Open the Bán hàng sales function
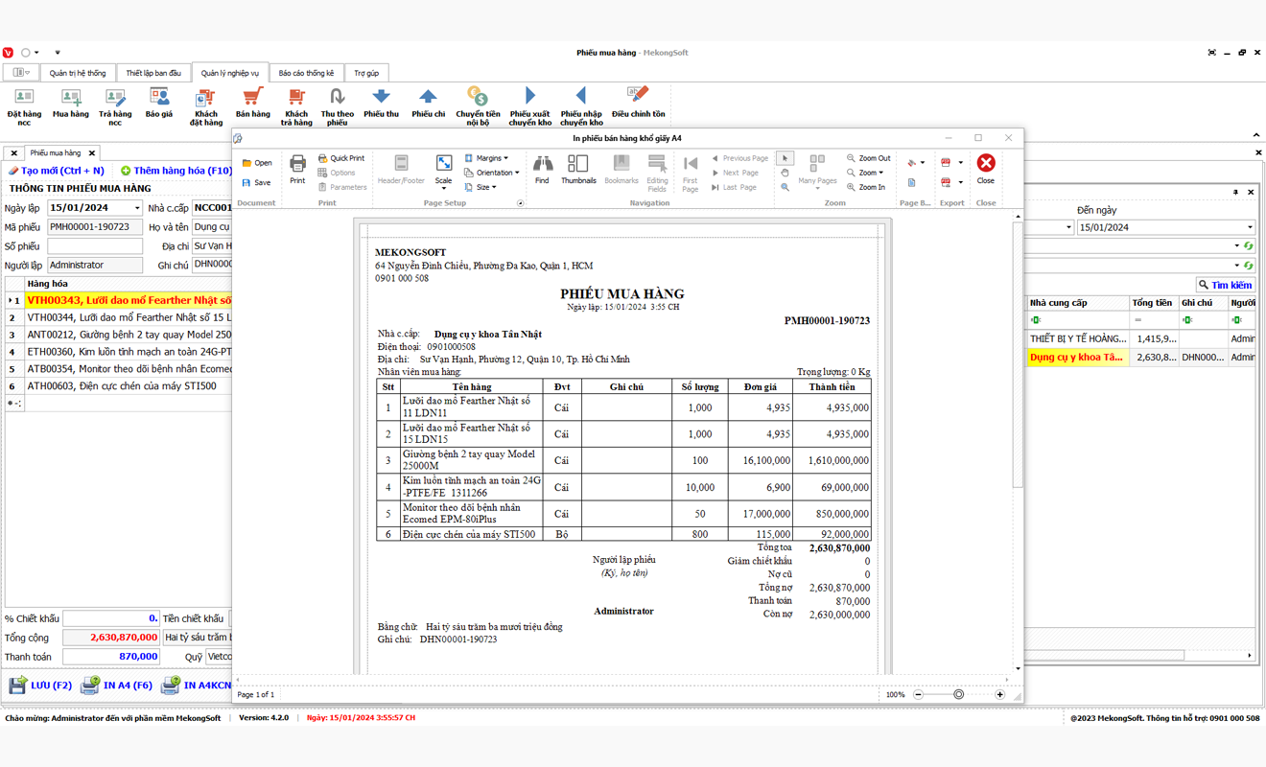This screenshot has height=767, width=1266. [x=252, y=104]
